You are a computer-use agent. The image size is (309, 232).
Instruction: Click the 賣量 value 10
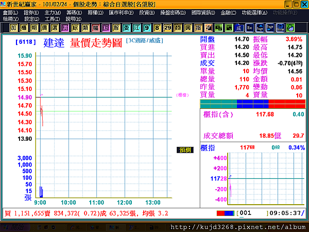point(299,95)
